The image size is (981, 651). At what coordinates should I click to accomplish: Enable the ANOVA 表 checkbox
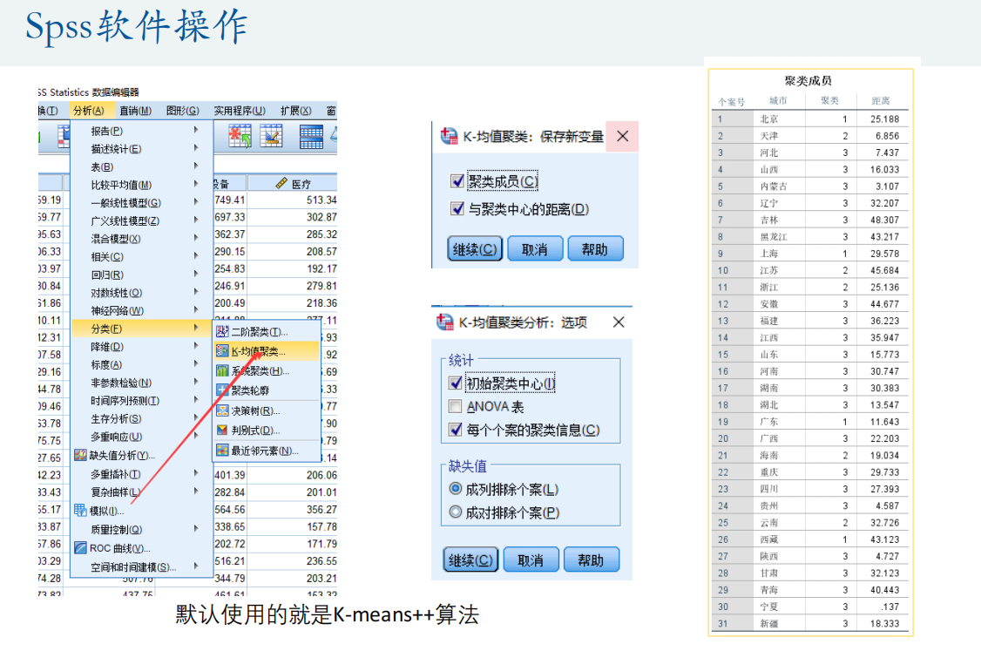pos(456,406)
